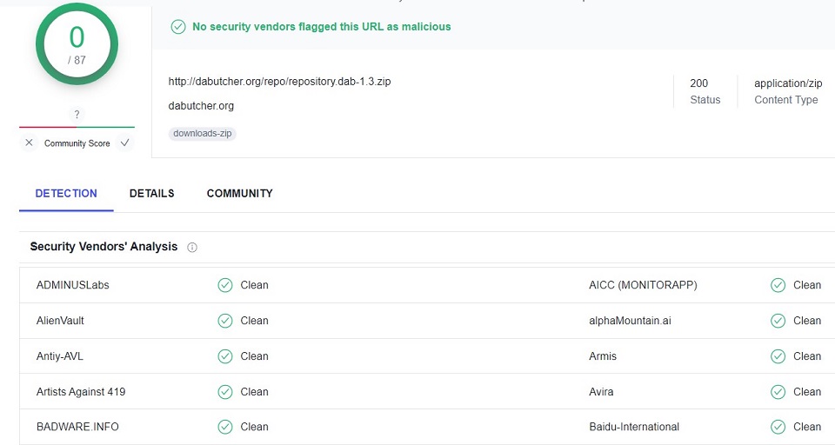The width and height of the screenshot is (835, 445).
Task: Click the downloads-zip tag
Action: point(203,133)
